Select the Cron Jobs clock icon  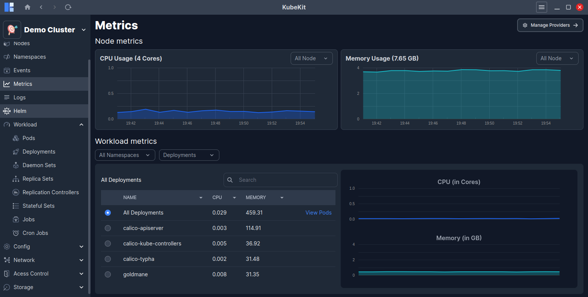pos(15,233)
